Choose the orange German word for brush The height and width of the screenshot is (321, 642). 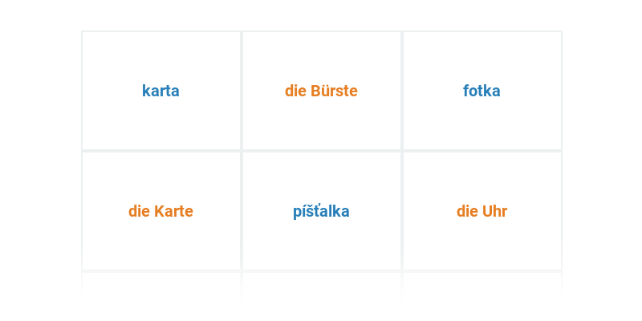tap(322, 91)
